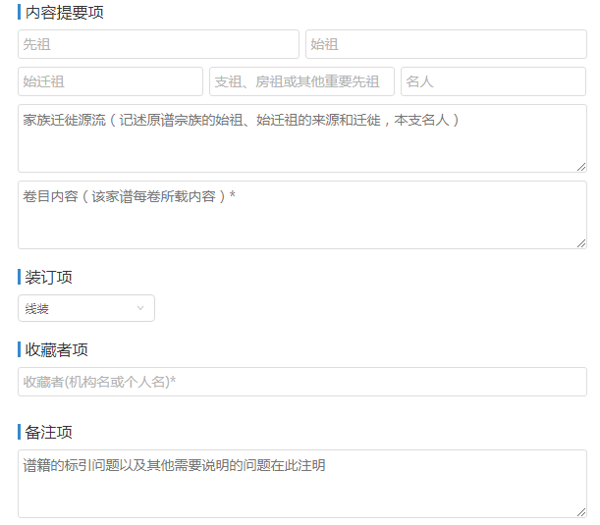600x525 pixels.
Task: Focus the 收藏者 (机构名或个人名) field
Action: [301, 382]
